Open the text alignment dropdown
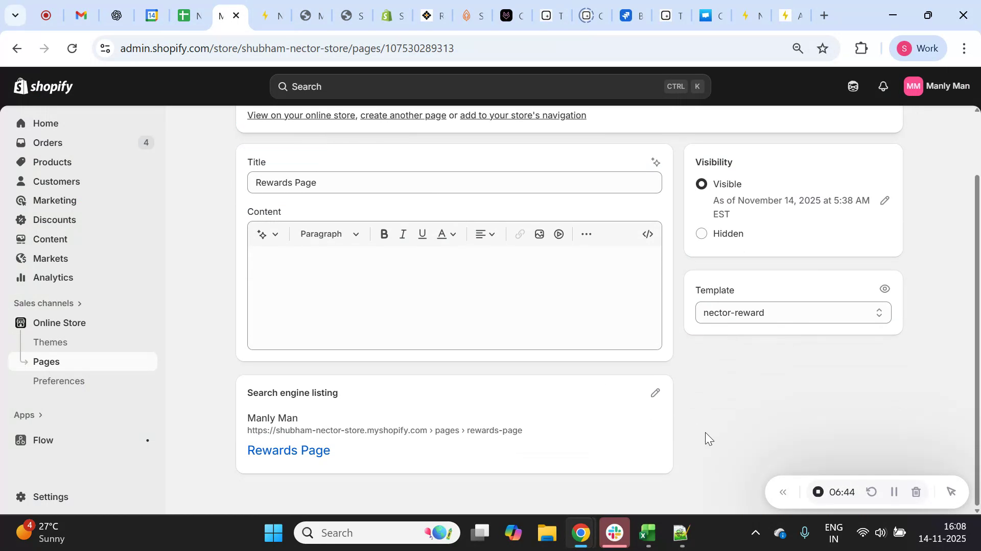Viewport: 981px width, 551px height. [485, 234]
